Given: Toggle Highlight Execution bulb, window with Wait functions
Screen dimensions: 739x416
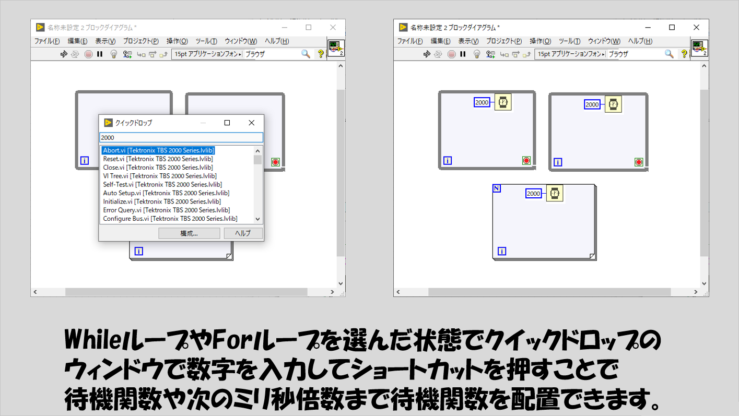Looking at the screenshot, I should [477, 54].
